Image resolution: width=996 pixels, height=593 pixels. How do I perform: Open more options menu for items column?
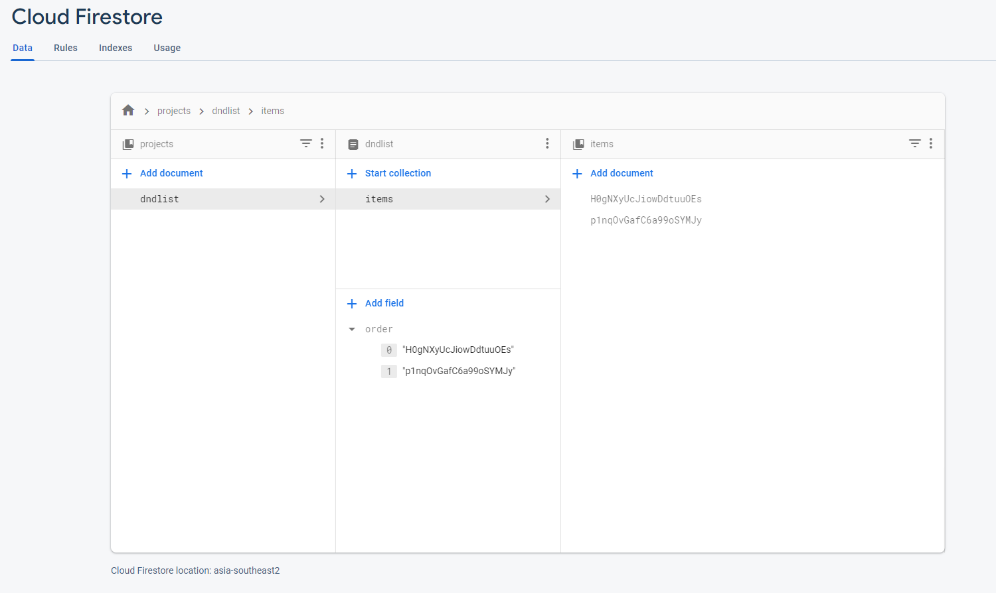[931, 143]
